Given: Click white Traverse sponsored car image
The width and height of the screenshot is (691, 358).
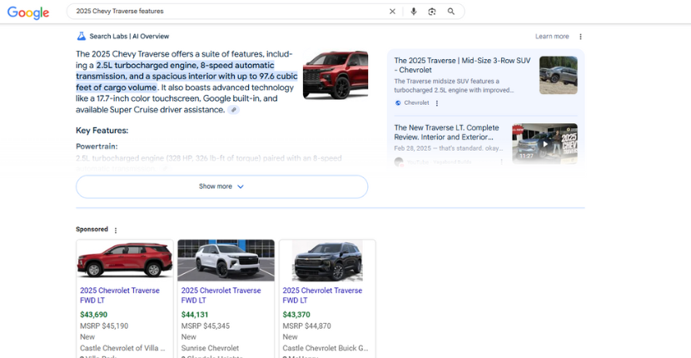Looking at the screenshot, I should (226, 260).
